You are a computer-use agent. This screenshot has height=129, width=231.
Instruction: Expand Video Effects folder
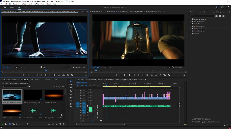[x=190, y=29]
